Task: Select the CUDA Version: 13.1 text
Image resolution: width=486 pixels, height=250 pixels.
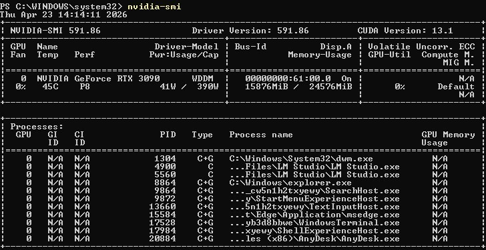Action: (x=405, y=31)
